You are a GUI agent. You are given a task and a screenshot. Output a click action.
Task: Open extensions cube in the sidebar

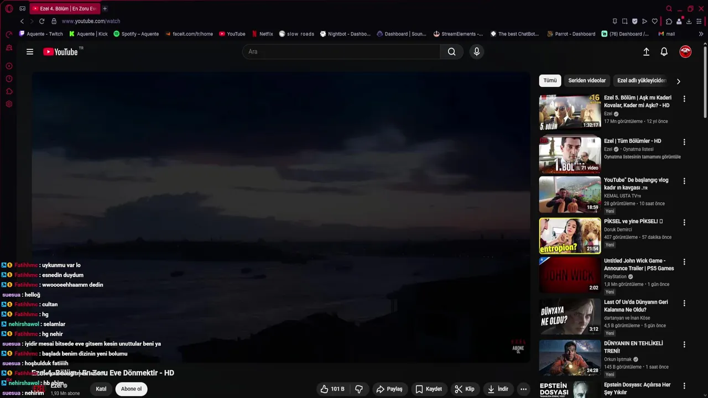click(x=9, y=91)
